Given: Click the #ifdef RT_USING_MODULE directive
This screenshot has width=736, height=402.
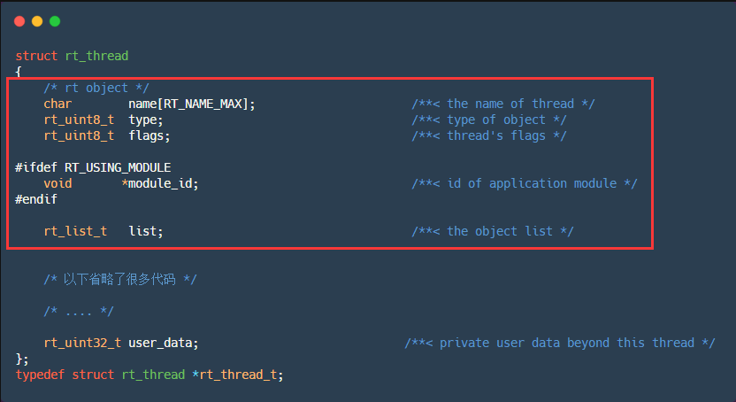Looking at the screenshot, I should pos(93,167).
